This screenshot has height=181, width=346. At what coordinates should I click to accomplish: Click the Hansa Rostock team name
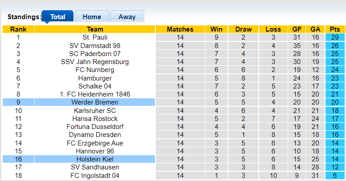pyautogui.click(x=95, y=119)
